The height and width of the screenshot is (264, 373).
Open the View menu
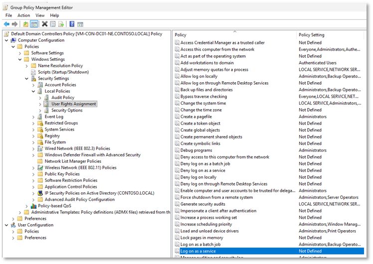[x=40, y=15]
